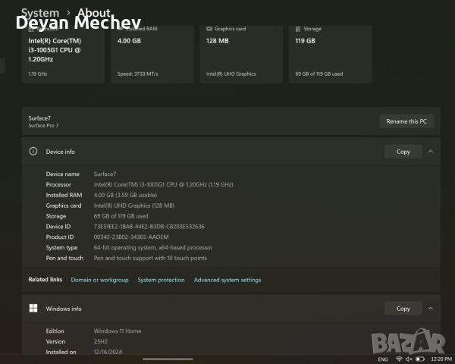Click the Windows 11 Home edition text
Image resolution: width=455 pixels, height=364 pixels.
pos(118,331)
